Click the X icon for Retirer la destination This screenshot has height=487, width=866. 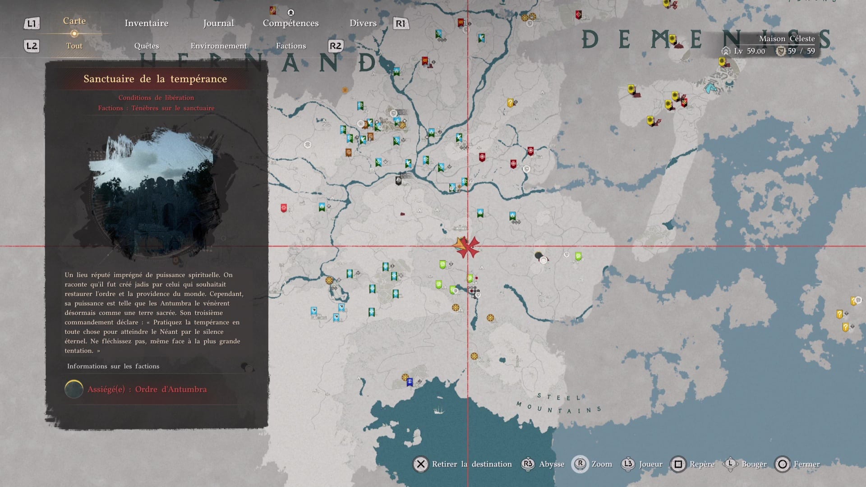[x=420, y=464]
